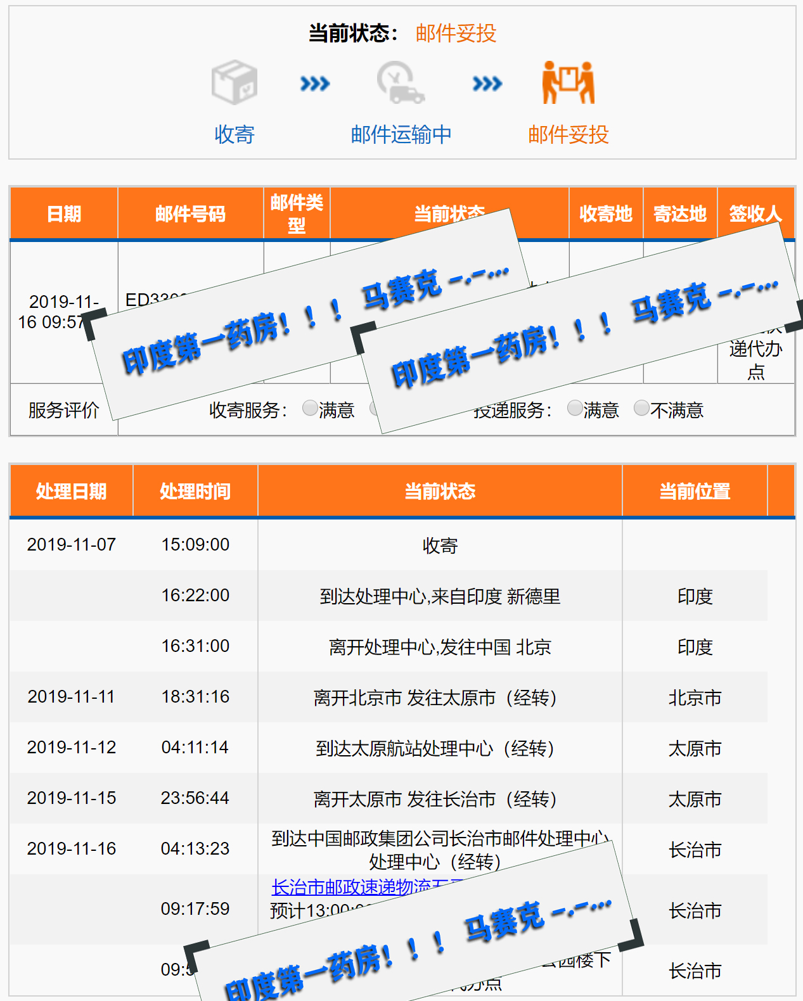Click the 邮件号码 column header

pyautogui.click(x=190, y=214)
